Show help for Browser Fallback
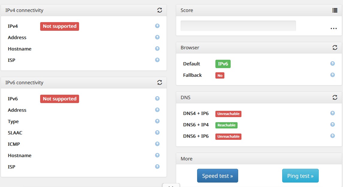This screenshot has height=187, width=343. pyautogui.click(x=333, y=75)
